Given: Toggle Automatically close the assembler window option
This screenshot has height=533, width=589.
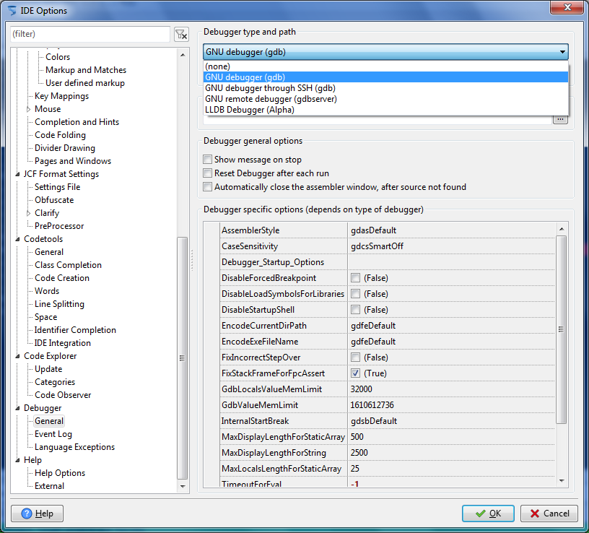Looking at the screenshot, I should (207, 187).
